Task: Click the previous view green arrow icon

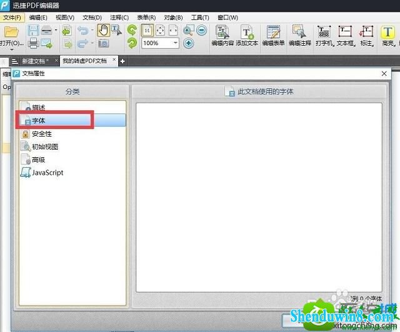Action: [67, 31]
